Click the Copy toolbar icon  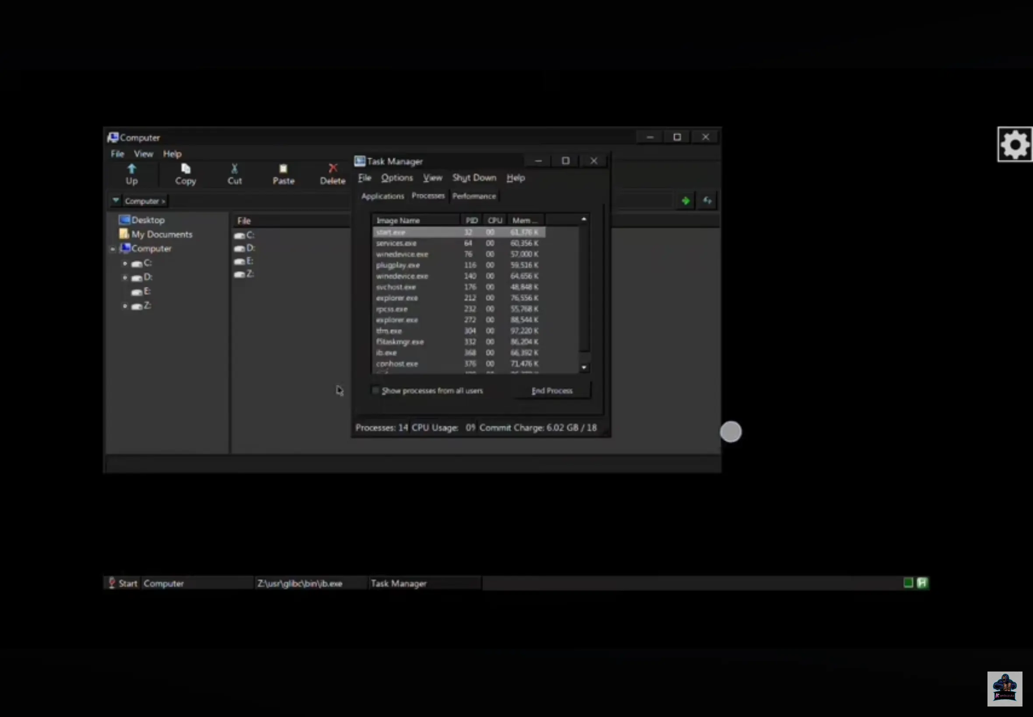[x=186, y=169]
